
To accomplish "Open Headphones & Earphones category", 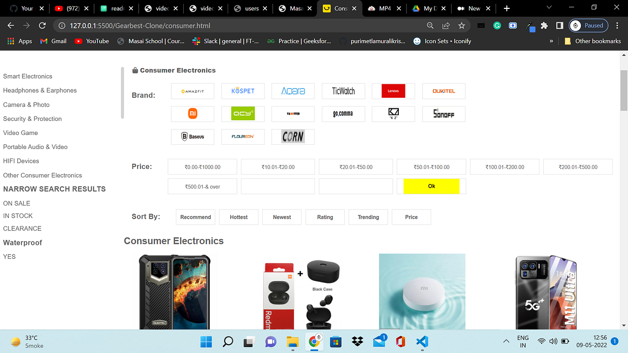I will (x=40, y=90).
